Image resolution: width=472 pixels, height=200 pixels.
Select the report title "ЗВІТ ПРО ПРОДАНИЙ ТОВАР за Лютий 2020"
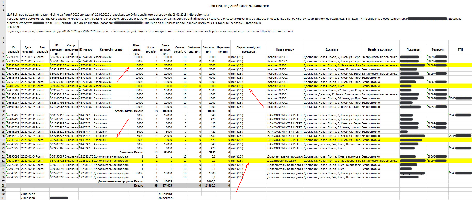tap(239, 6)
